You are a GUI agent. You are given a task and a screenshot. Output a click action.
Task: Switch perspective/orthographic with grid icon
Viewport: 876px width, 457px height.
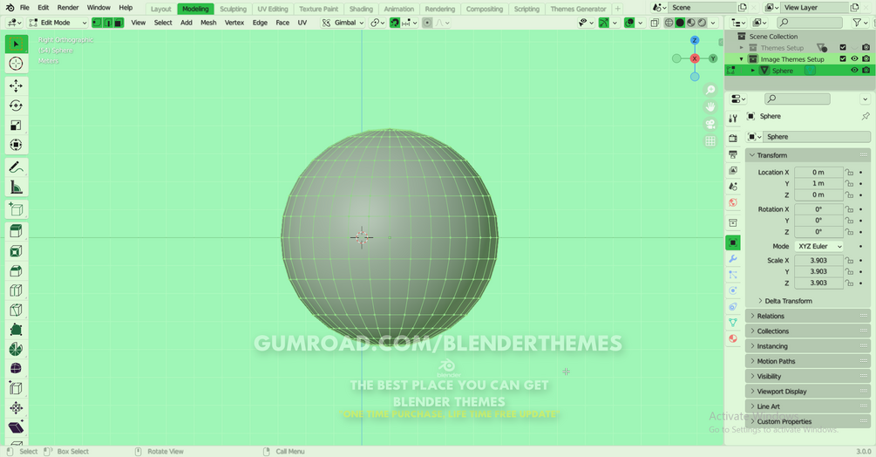710,141
